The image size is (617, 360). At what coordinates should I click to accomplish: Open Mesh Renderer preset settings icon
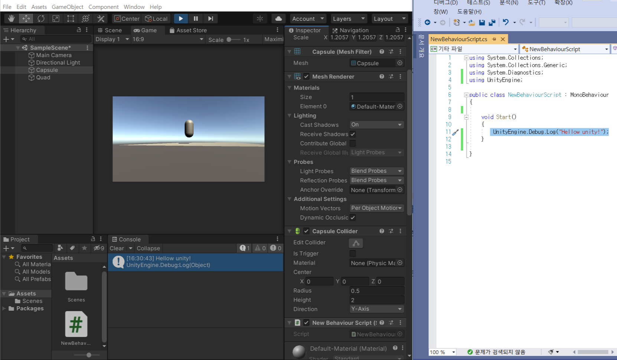click(391, 76)
